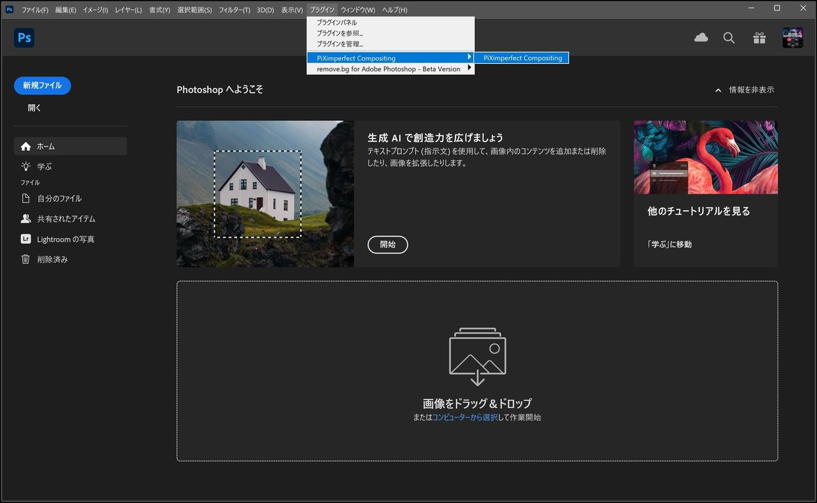Click the flamingo tutorial thumbnail

[x=705, y=158]
